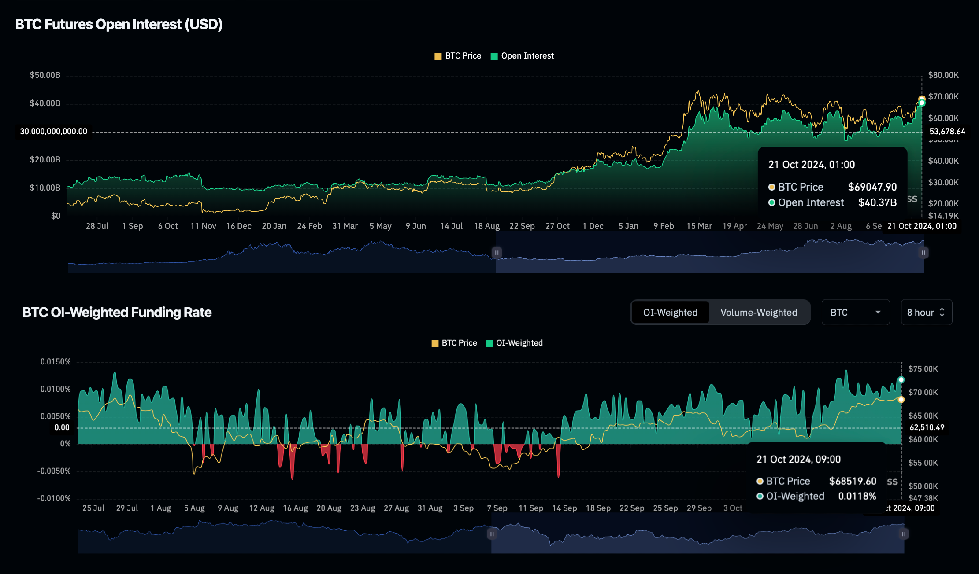
Task: Click the yellow BTC Price swatch in Open Interest legend
Action: 438,56
